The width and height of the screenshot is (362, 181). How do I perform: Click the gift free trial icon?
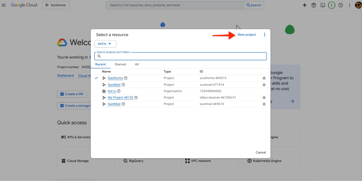[314, 5]
